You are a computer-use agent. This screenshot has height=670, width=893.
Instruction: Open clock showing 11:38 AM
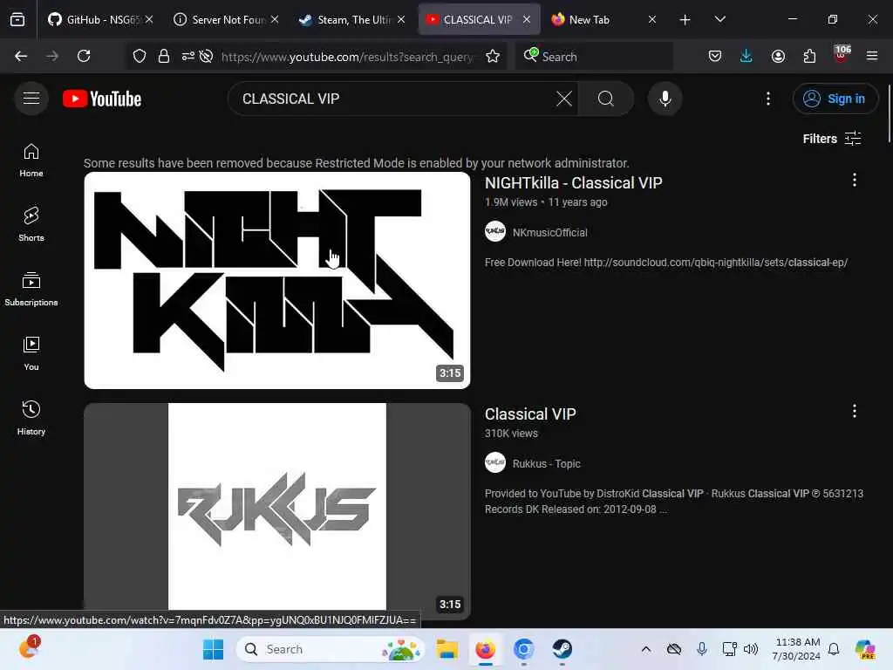pyautogui.click(x=797, y=649)
